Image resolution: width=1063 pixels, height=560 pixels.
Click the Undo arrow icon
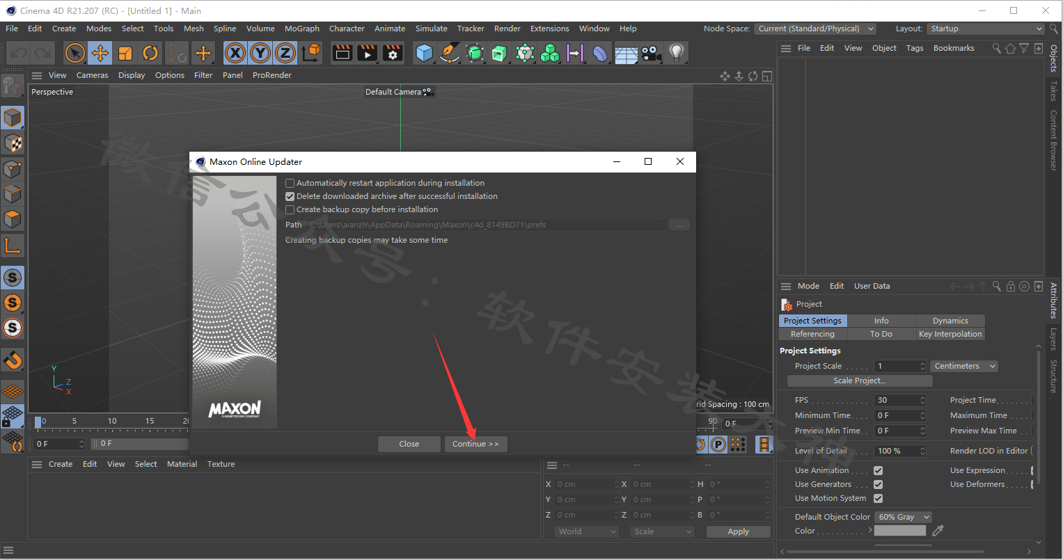click(x=19, y=53)
